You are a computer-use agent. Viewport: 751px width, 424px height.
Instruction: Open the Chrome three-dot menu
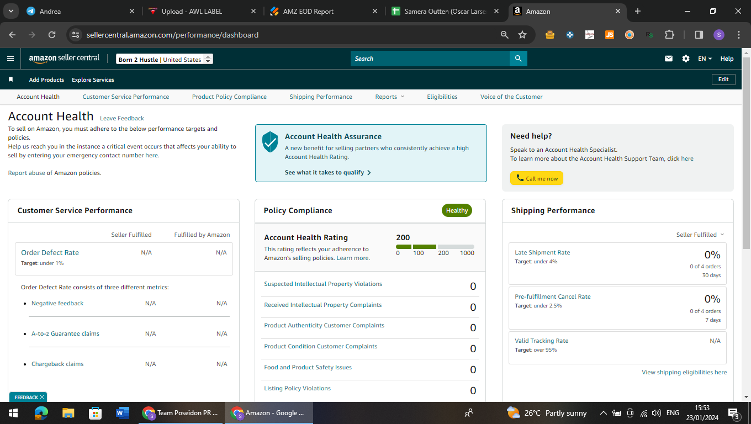click(739, 35)
